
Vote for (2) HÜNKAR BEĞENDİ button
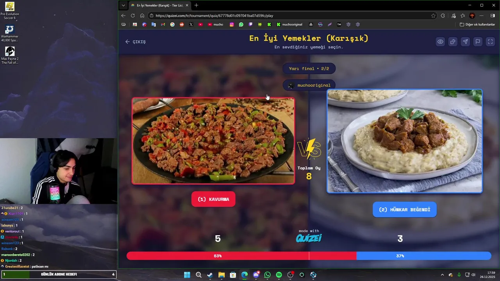click(x=405, y=210)
